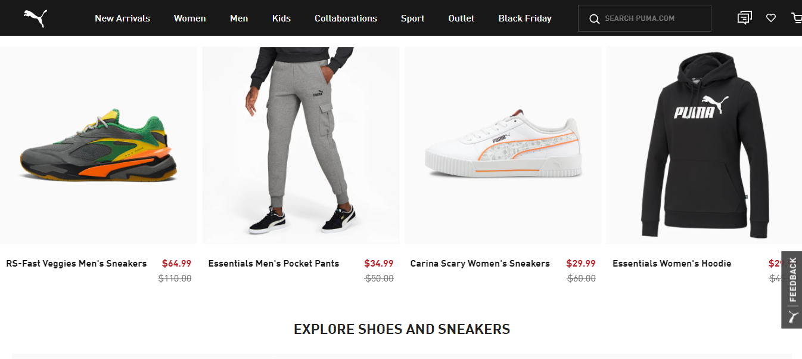Open Carina Scary Women's Sneakers link
This screenshot has width=802, height=359.
click(x=480, y=264)
